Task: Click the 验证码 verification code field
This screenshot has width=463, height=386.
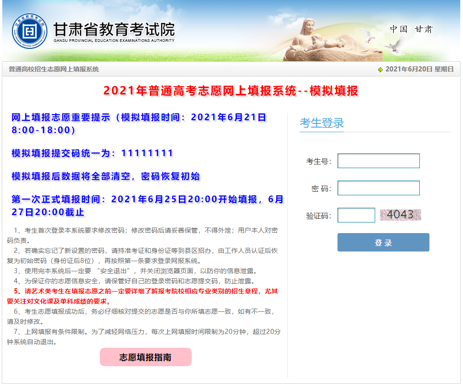Action: point(356,215)
